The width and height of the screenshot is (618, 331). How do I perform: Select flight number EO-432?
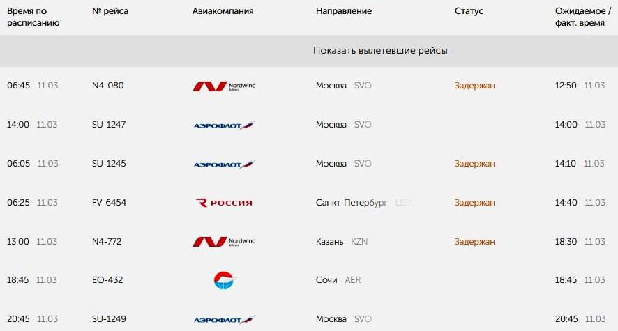[108, 280]
